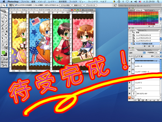The image size is (162, 122).
Task: Click the '画面サイズ' button
Action: pos(78,5)
